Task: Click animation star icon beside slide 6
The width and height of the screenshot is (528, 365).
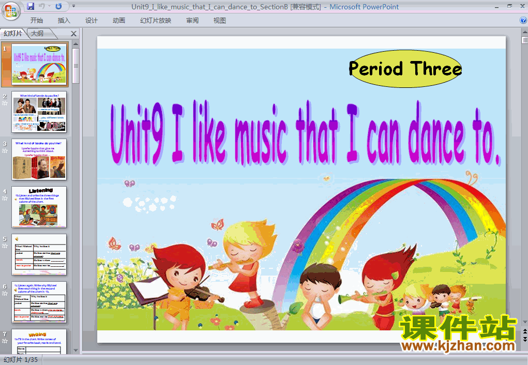Action: point(5,293)
